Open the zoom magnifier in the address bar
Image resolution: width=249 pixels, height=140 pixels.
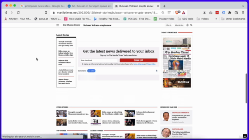[163, 12]
